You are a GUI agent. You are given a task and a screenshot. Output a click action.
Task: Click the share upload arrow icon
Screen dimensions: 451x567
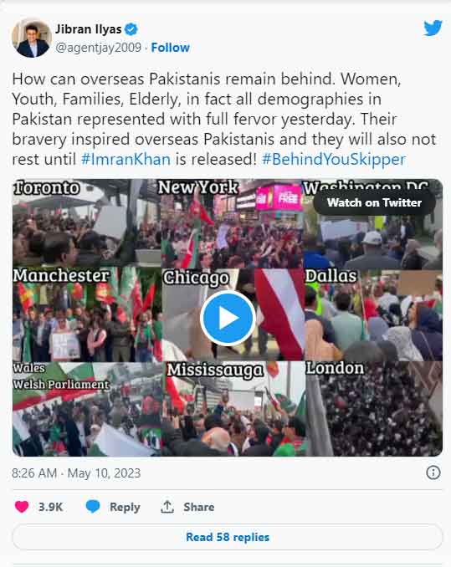167,507
